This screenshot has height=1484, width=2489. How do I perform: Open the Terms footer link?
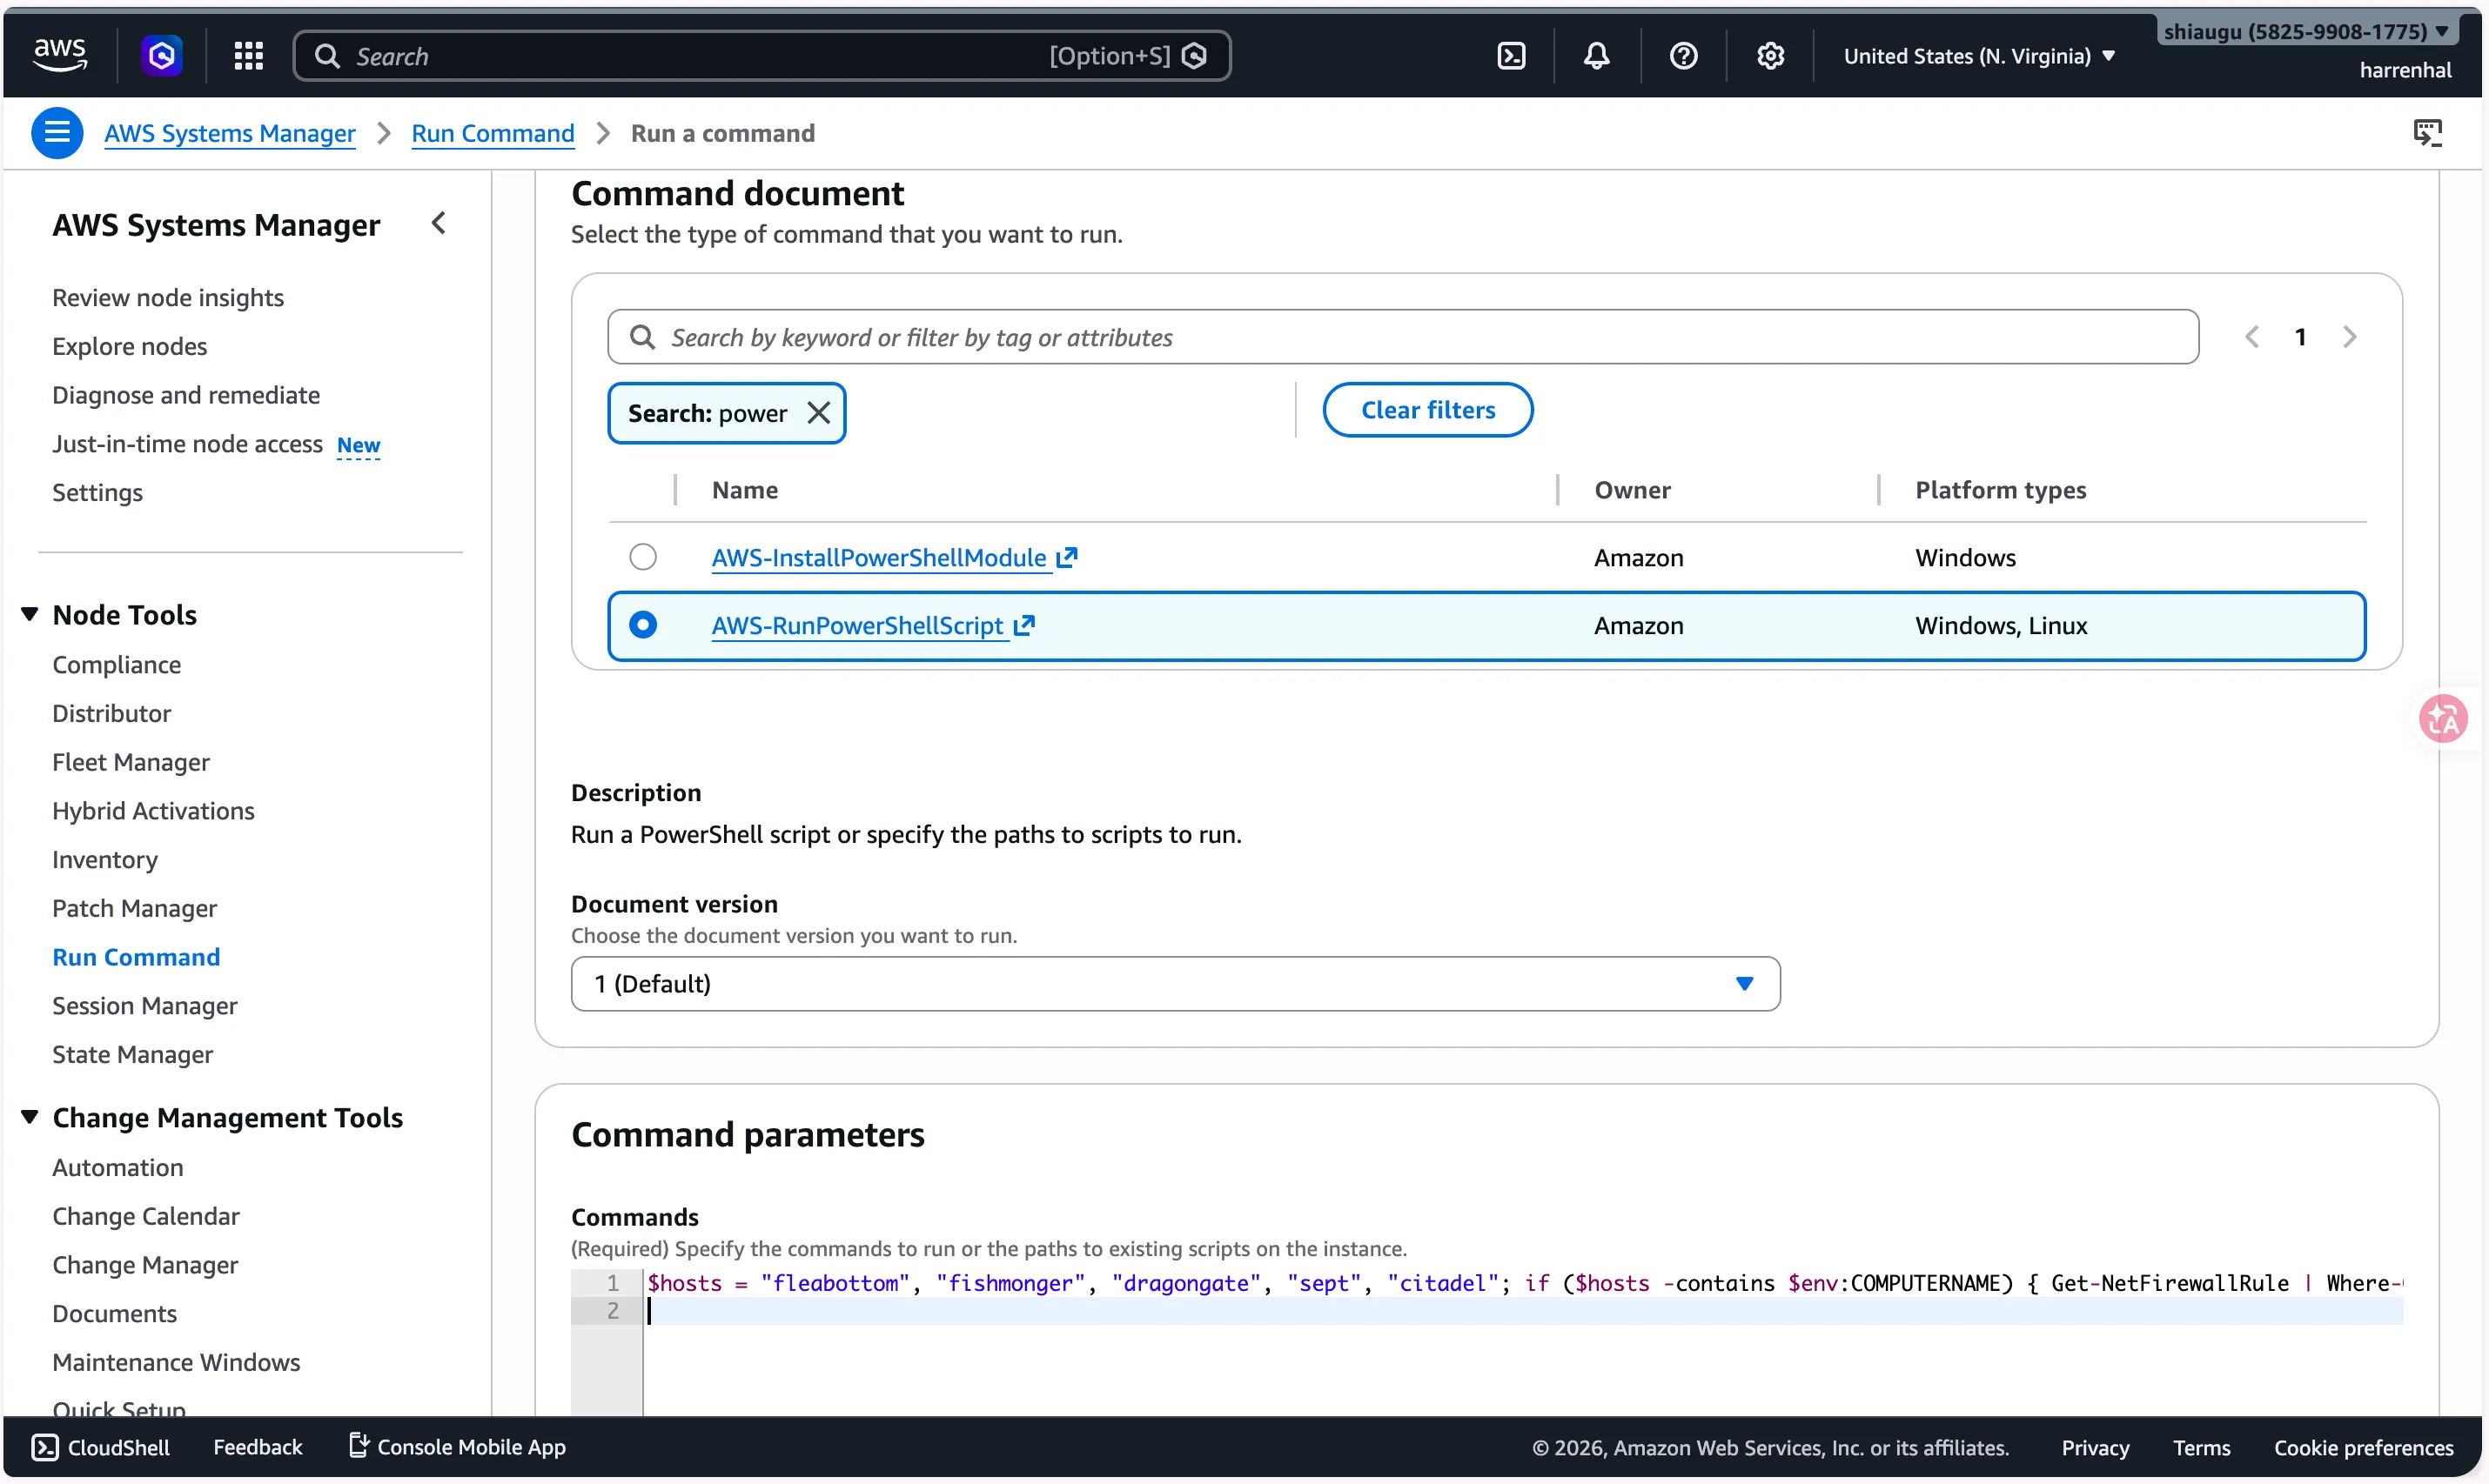(2201, 1448)
